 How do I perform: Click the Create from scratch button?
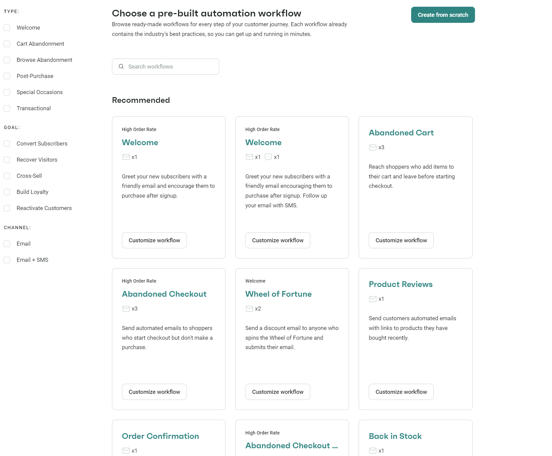[442, 15]
